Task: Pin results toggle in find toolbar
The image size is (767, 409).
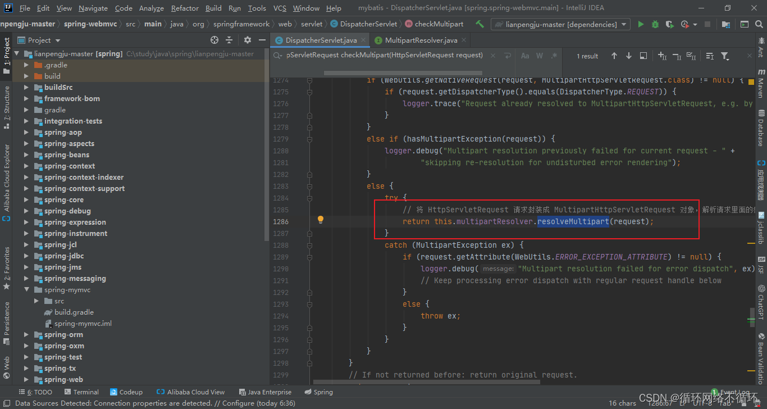Action: 643,56
